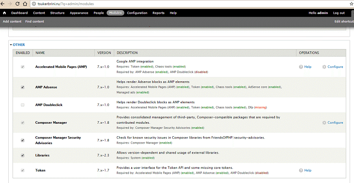Click Configure link for Composer Manager
Viewport: 354px width, 183px height.
335,123
